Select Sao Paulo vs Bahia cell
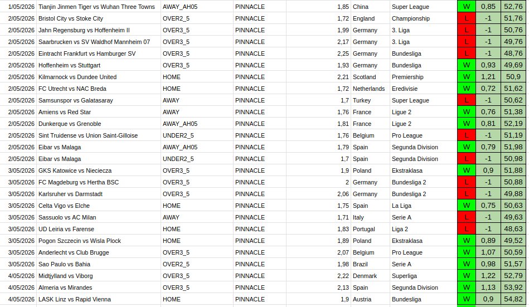 (x=99, y=264)
